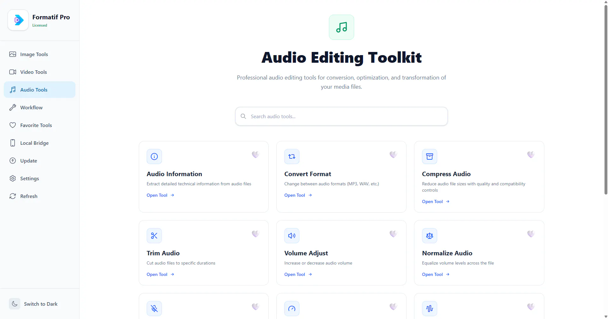Click the Compress Audio archive icon
608x319 pixels.
click(430, 156)
